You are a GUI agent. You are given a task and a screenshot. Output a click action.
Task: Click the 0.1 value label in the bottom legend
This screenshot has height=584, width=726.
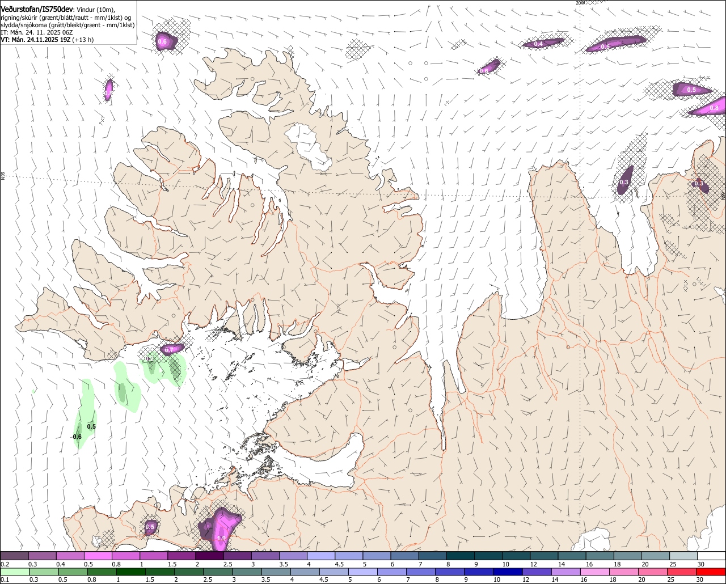(x=5, y=580)
